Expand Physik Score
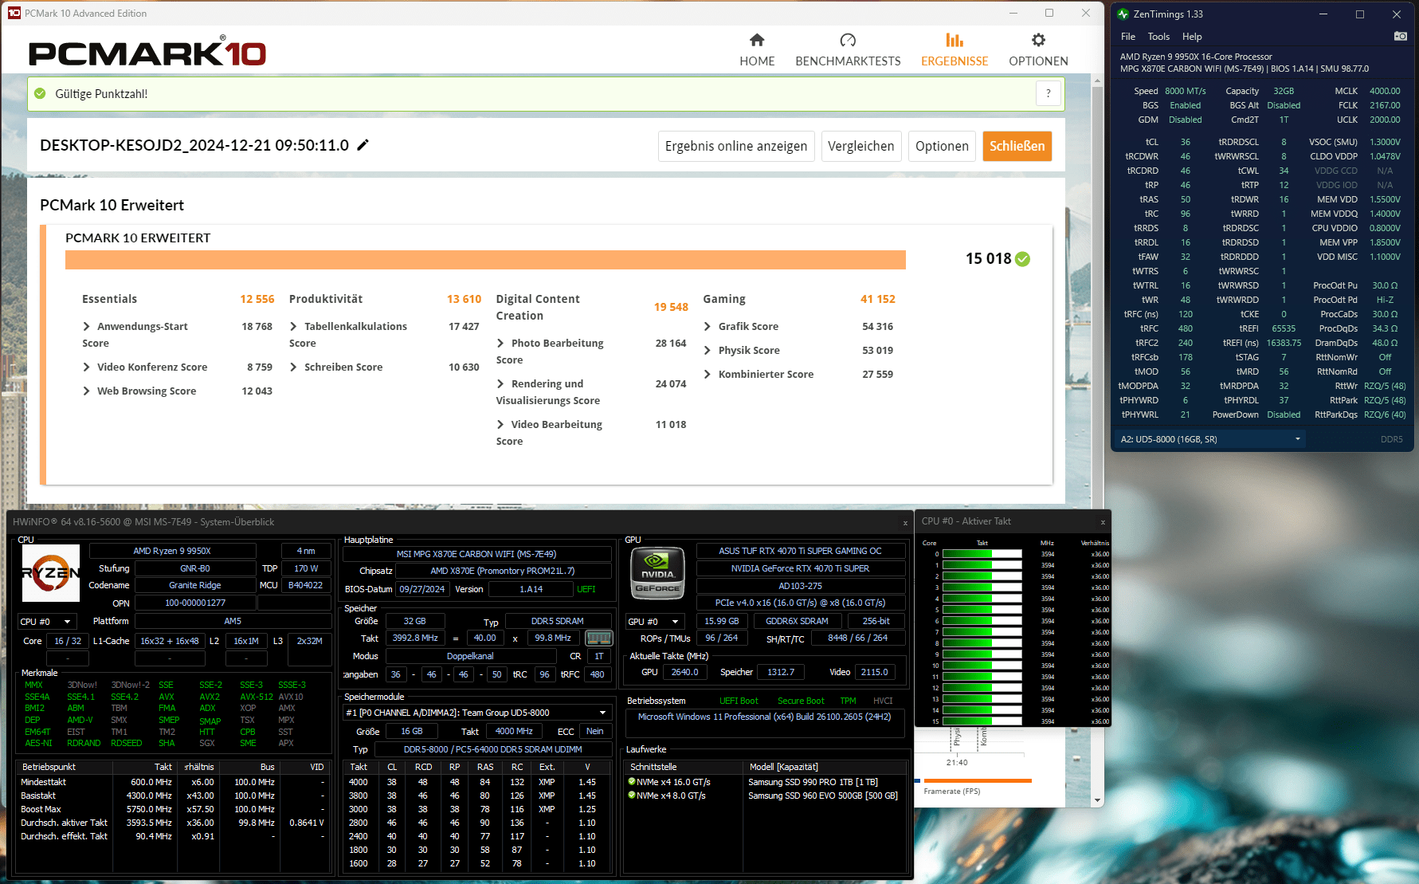The image size is (1419, 884). [x=708, y=350]
